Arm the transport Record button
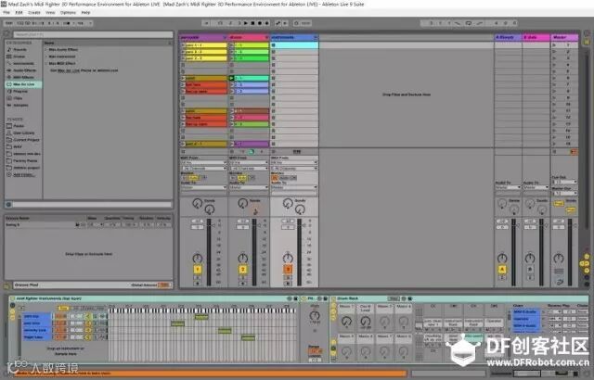The width and height of the screenshot is (594, 380). click(x=260, y=23)
